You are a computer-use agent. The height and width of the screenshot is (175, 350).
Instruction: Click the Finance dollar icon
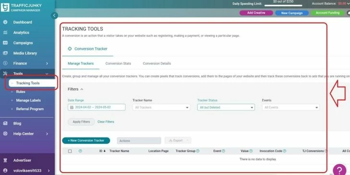click(5, 63)
